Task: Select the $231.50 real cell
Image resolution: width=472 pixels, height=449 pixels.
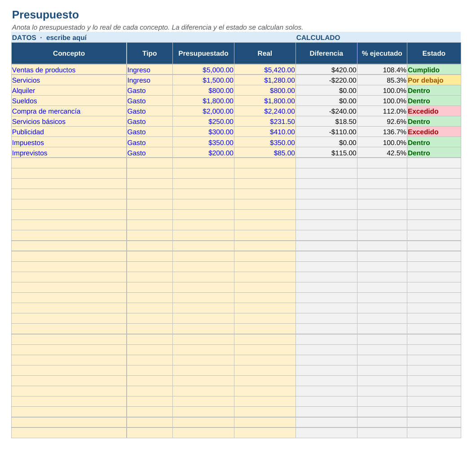Action: click(x=265, y=122)
